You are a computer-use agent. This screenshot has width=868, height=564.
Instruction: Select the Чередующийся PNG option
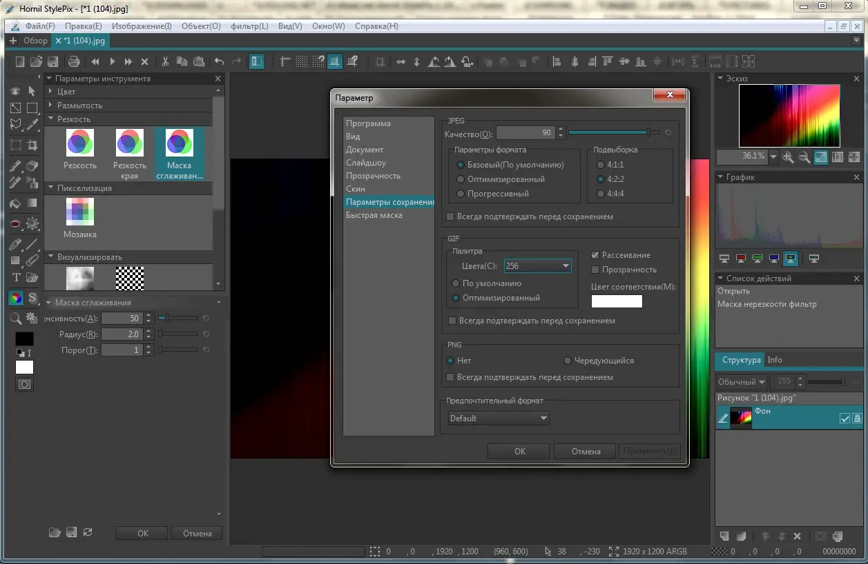pyautogui.click(x=568, y=361)
